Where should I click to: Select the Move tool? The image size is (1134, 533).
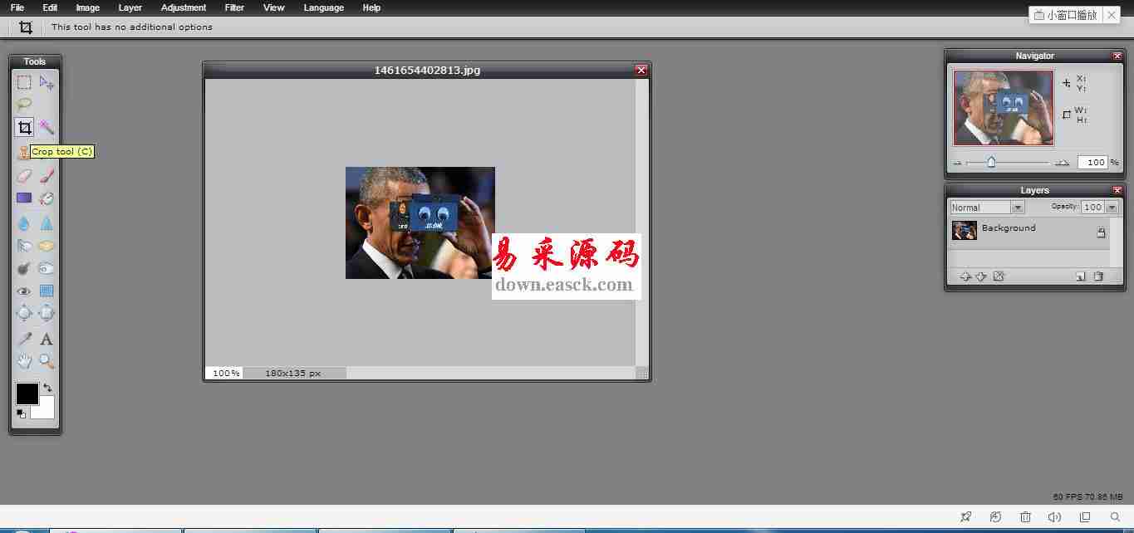pyautogui.click(x=47, y=82)
